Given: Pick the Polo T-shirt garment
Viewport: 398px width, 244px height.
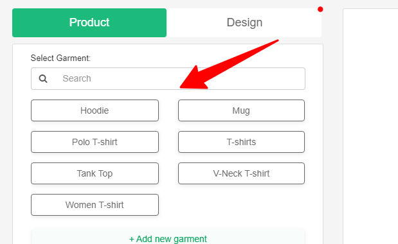Looking at the screenshot, I should click(x=95, y=142).
